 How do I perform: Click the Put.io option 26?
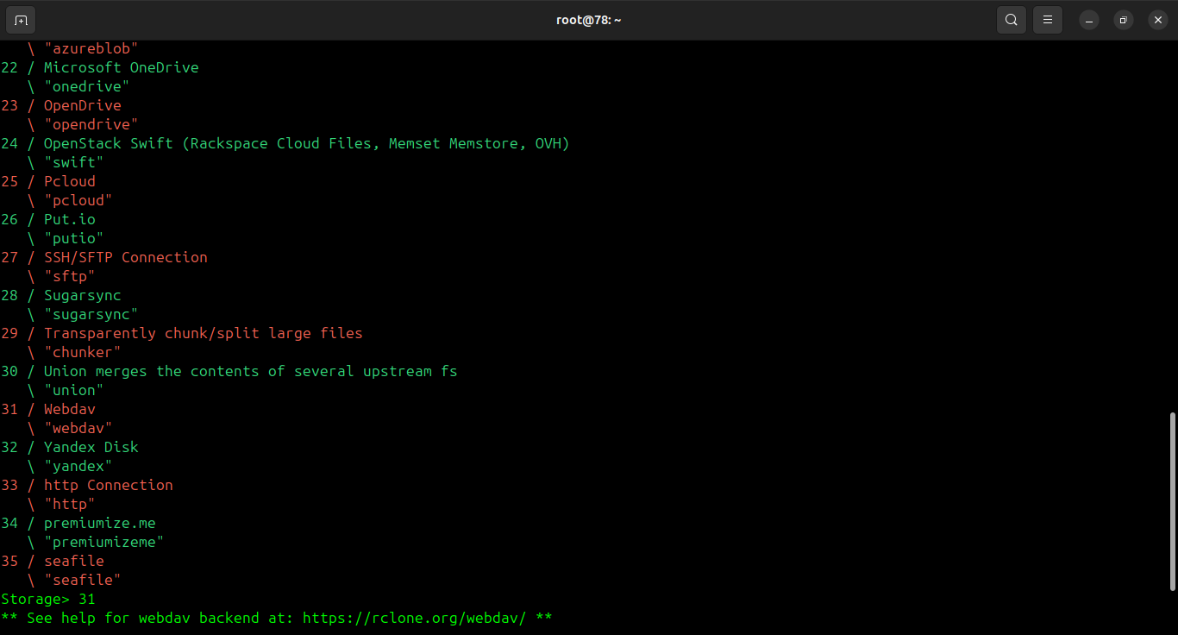pos(48,219)
